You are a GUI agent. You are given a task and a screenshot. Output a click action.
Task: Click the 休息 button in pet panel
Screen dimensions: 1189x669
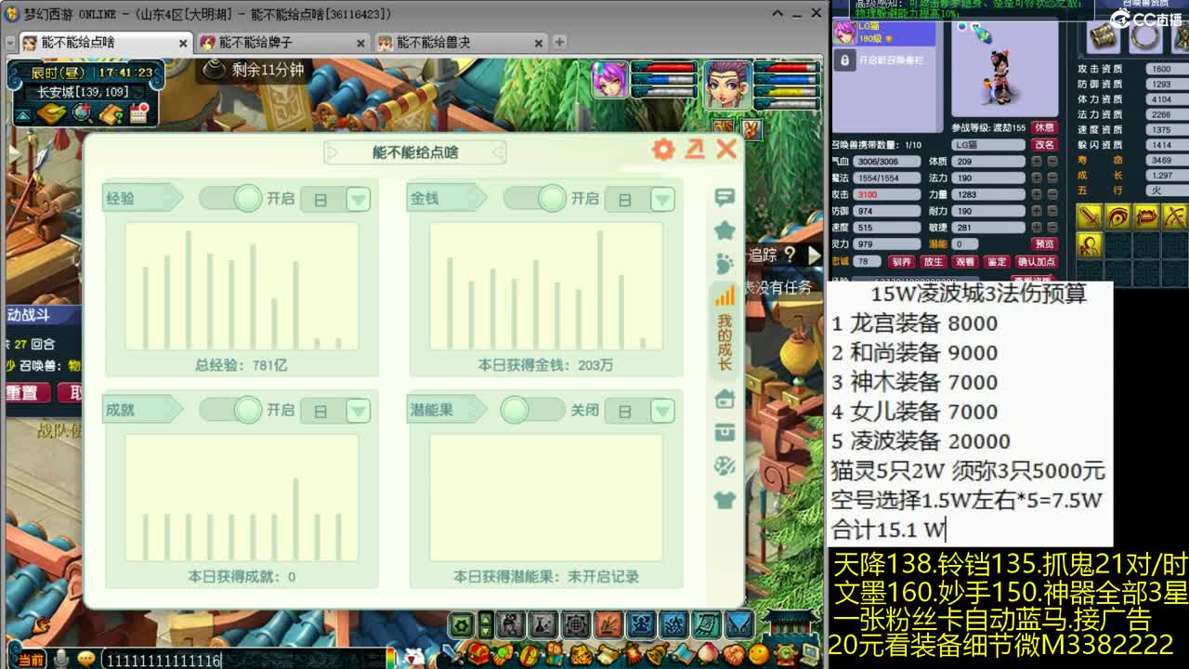[1045, 127]
